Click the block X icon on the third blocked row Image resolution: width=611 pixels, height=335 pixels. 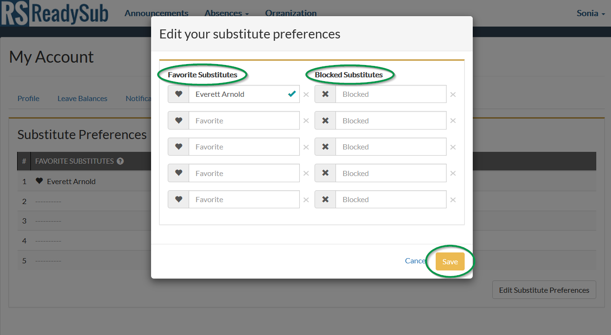pos(325,147)
